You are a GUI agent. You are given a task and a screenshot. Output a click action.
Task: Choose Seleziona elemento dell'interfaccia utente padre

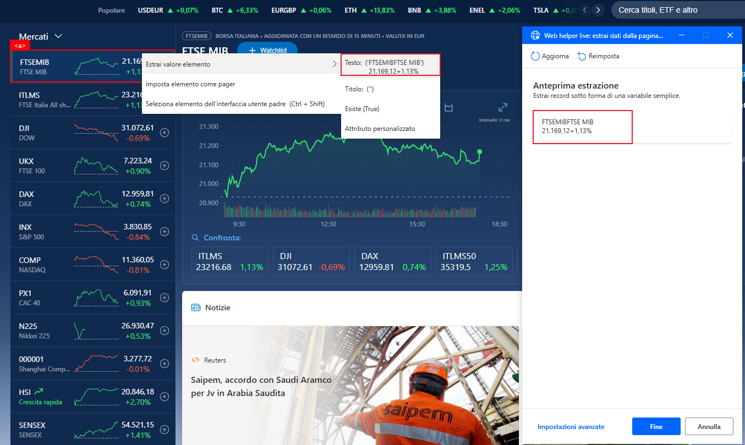242,104
